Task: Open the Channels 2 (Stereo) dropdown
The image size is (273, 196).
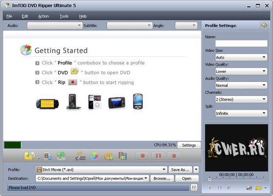Action: tap(241, 99)
